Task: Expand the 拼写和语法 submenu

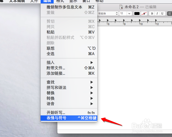Action: point(69,88)
